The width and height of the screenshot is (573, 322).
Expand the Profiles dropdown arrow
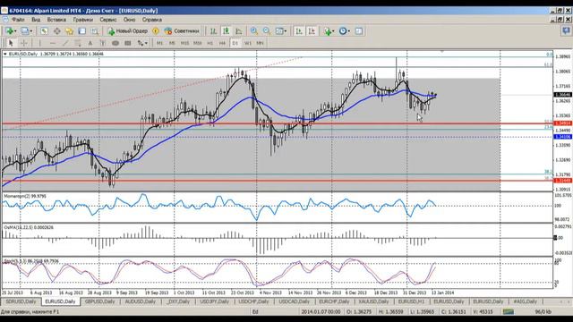[31, 31]
